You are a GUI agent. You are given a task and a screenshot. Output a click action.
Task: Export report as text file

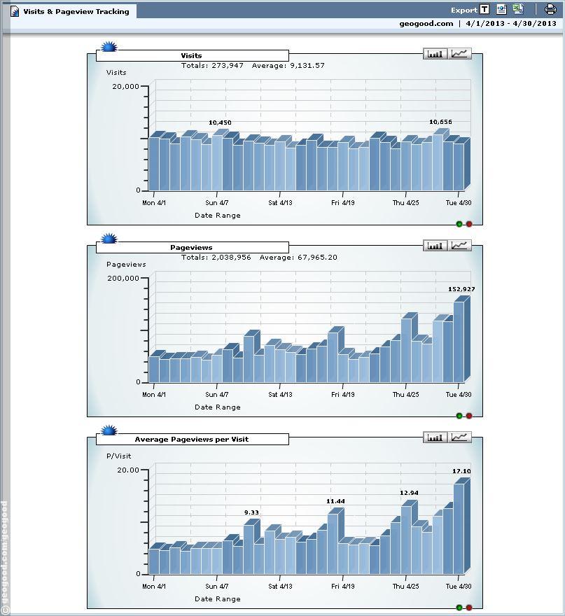484,10
